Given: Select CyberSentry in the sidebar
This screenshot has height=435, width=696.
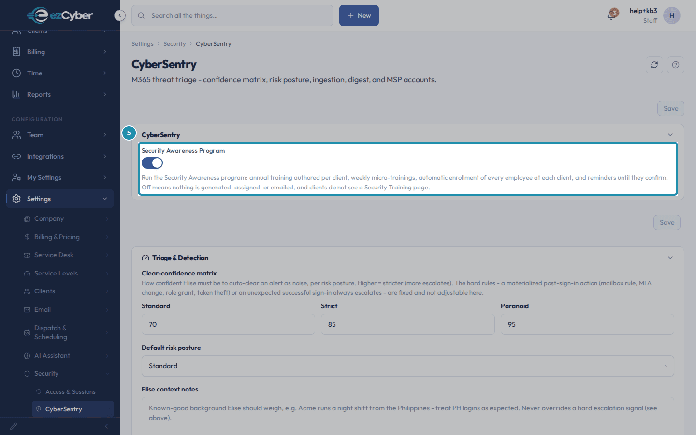Looking at the screenshot, I should [73, 409].
